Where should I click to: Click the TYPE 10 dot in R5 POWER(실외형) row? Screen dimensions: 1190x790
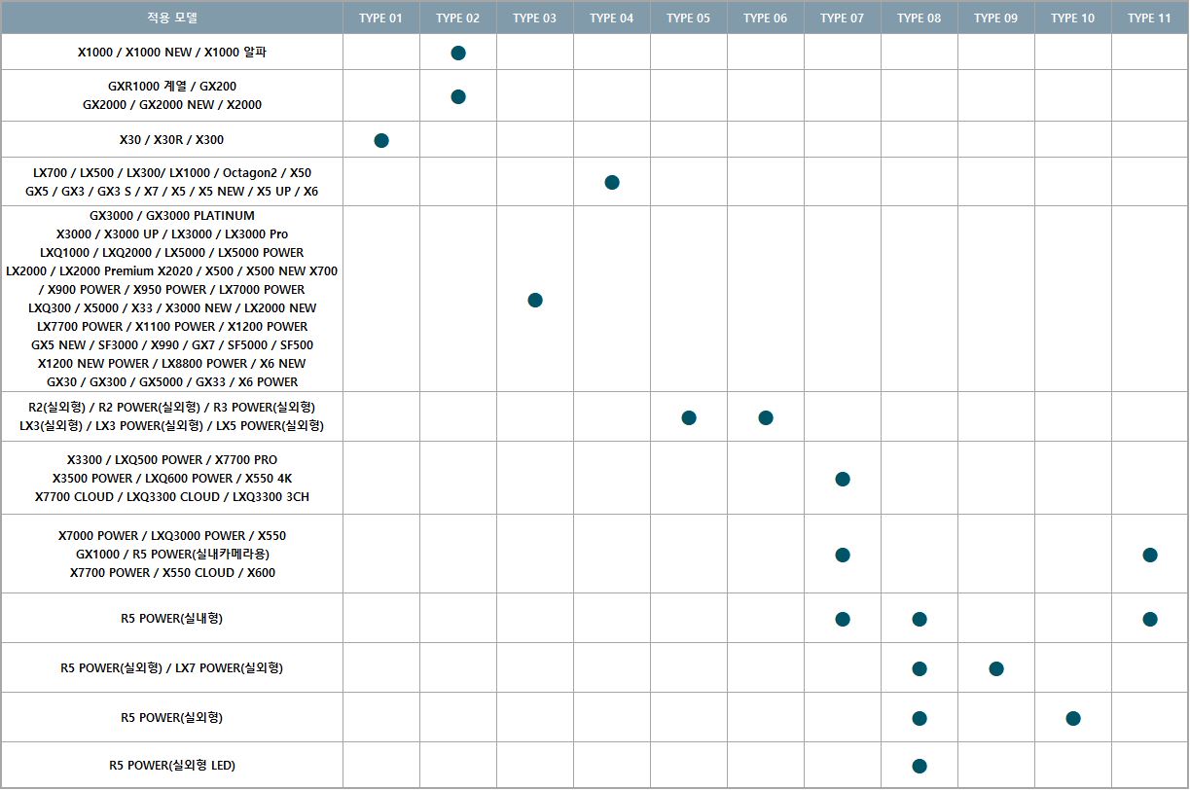tap(1073, 718)
